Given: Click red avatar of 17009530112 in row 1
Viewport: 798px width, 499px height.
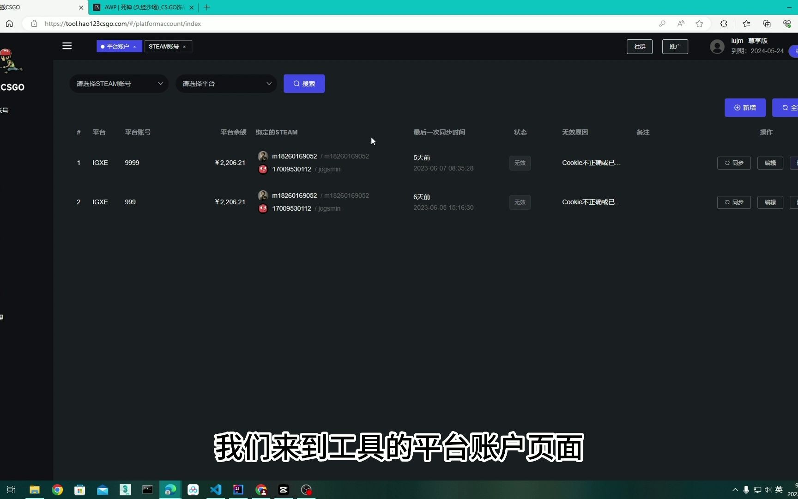Looking at the screenshot, I should click(x=263, y=169).
